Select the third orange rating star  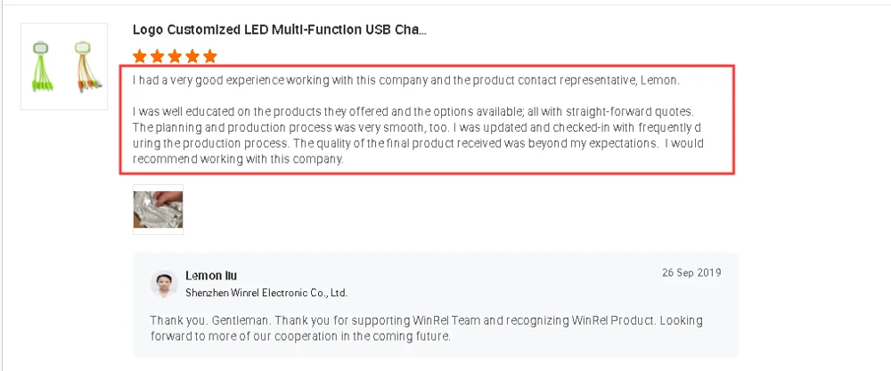175,57
